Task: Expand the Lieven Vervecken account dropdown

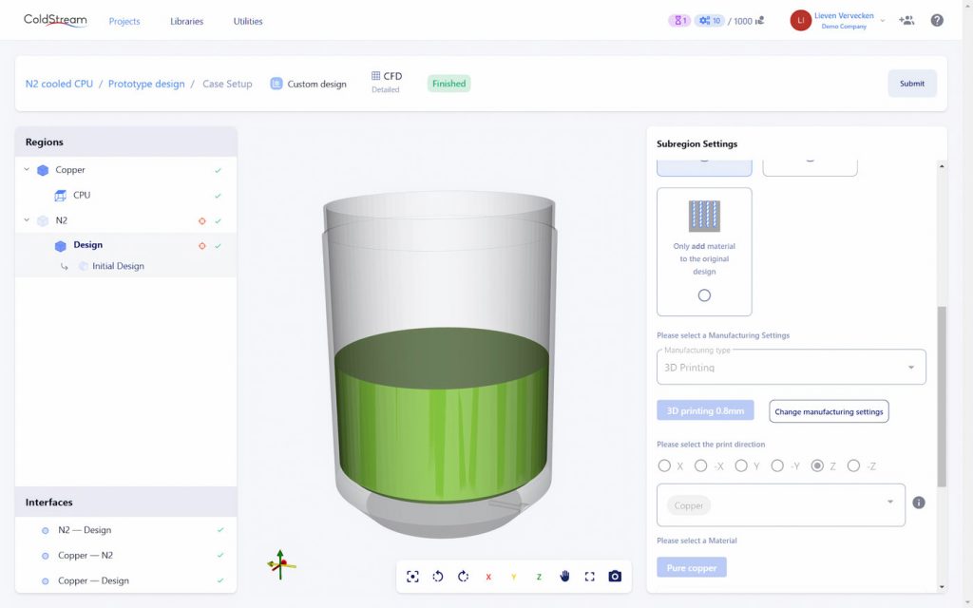Action: (x=883, y=21)
